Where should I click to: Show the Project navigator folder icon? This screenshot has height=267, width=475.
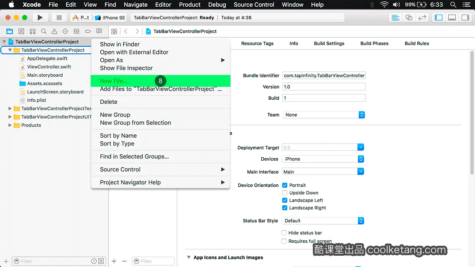coord(10,31)
